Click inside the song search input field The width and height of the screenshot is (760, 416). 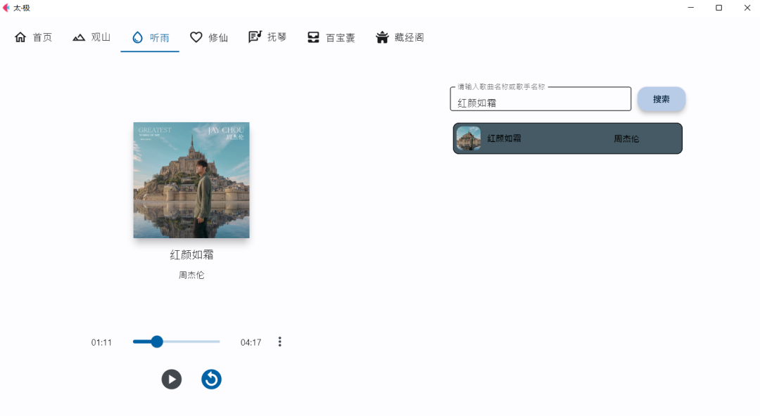540,102
